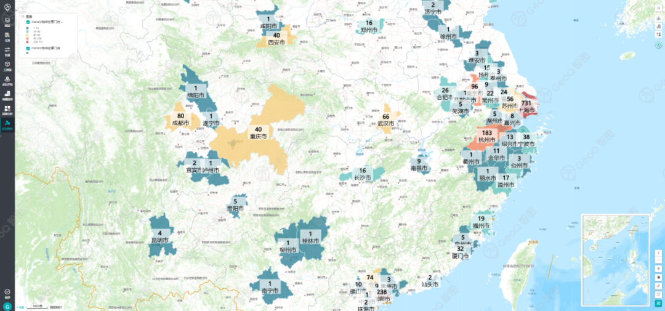
Task: Click the 南宁市 1 map label
Action: (270, 287)
